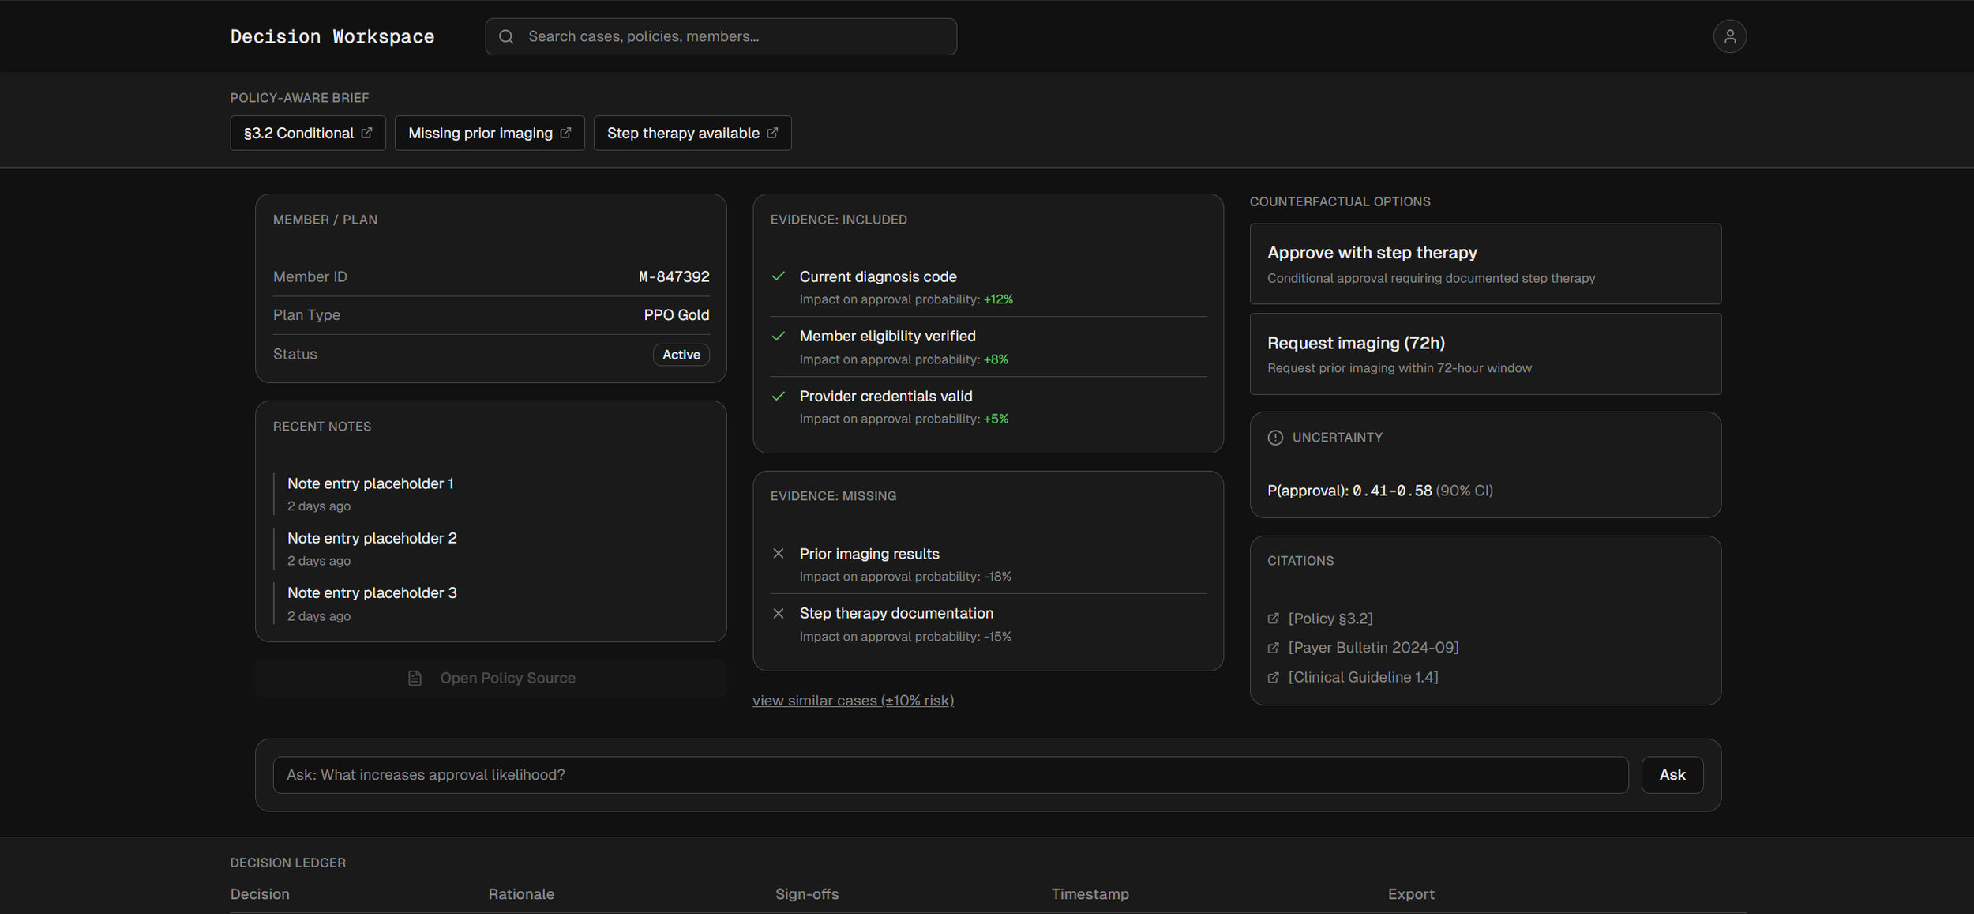Click link icon beside Policy §3.2 citation
Image resolution: width=1974 pixels, height=914 pixels.
tap(1273, 619)
